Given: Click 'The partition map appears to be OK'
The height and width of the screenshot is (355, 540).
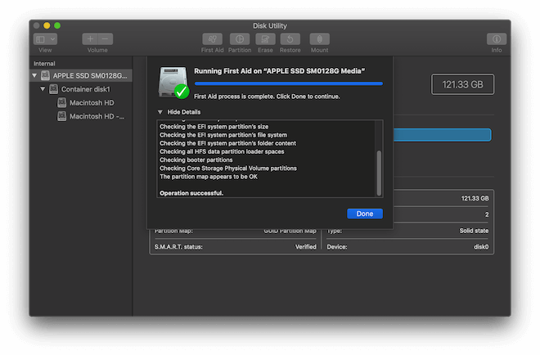Looking at the screenshot, I should tap(209, 177).
